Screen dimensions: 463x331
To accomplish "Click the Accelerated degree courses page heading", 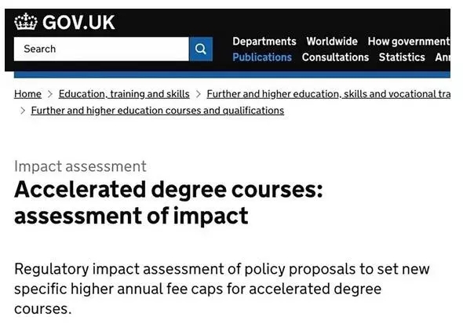I will pos(168,202).
